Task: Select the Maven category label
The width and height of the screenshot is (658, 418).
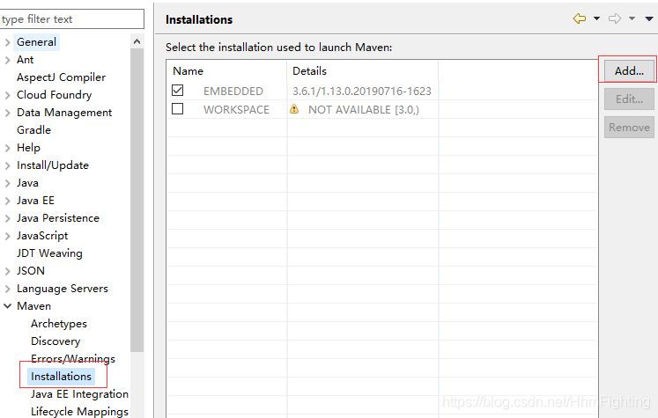Action: click(33, 306)
